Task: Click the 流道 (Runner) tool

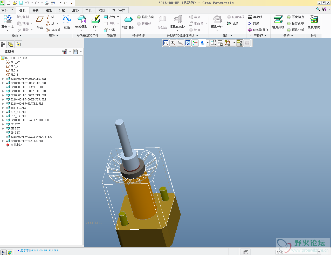Action: click(x=254, y=24)
